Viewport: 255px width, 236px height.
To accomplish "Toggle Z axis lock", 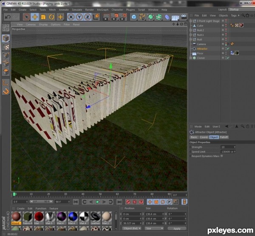I will pos(88,17).
